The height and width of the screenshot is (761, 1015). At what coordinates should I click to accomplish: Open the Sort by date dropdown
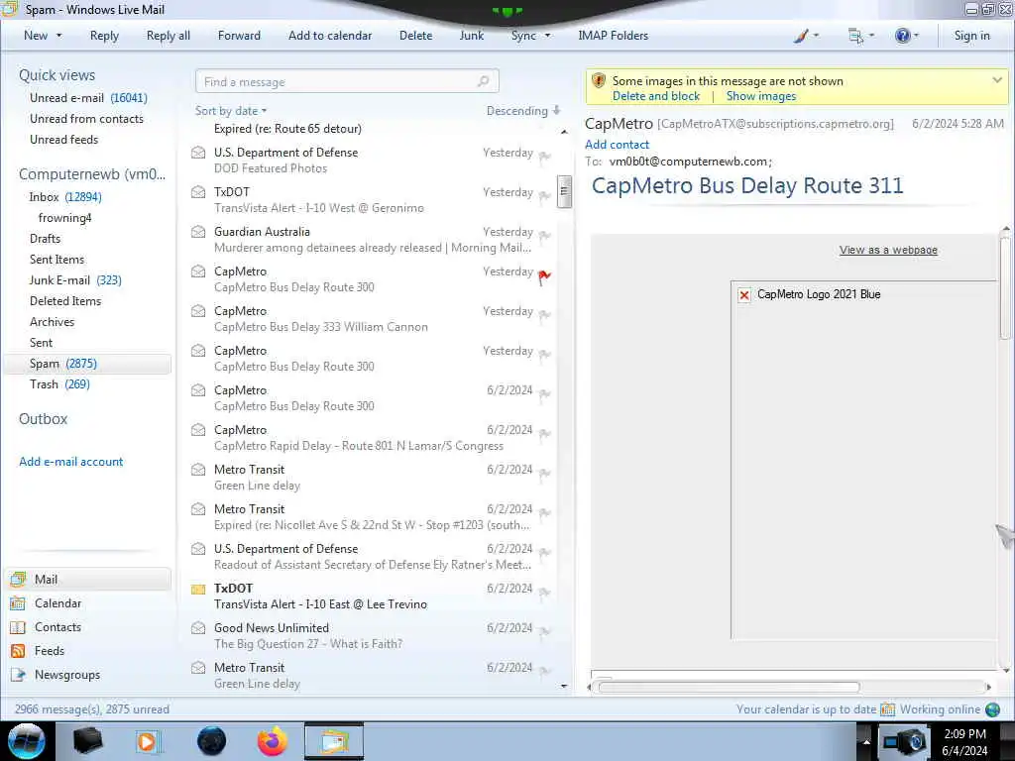tap(231, 111)
